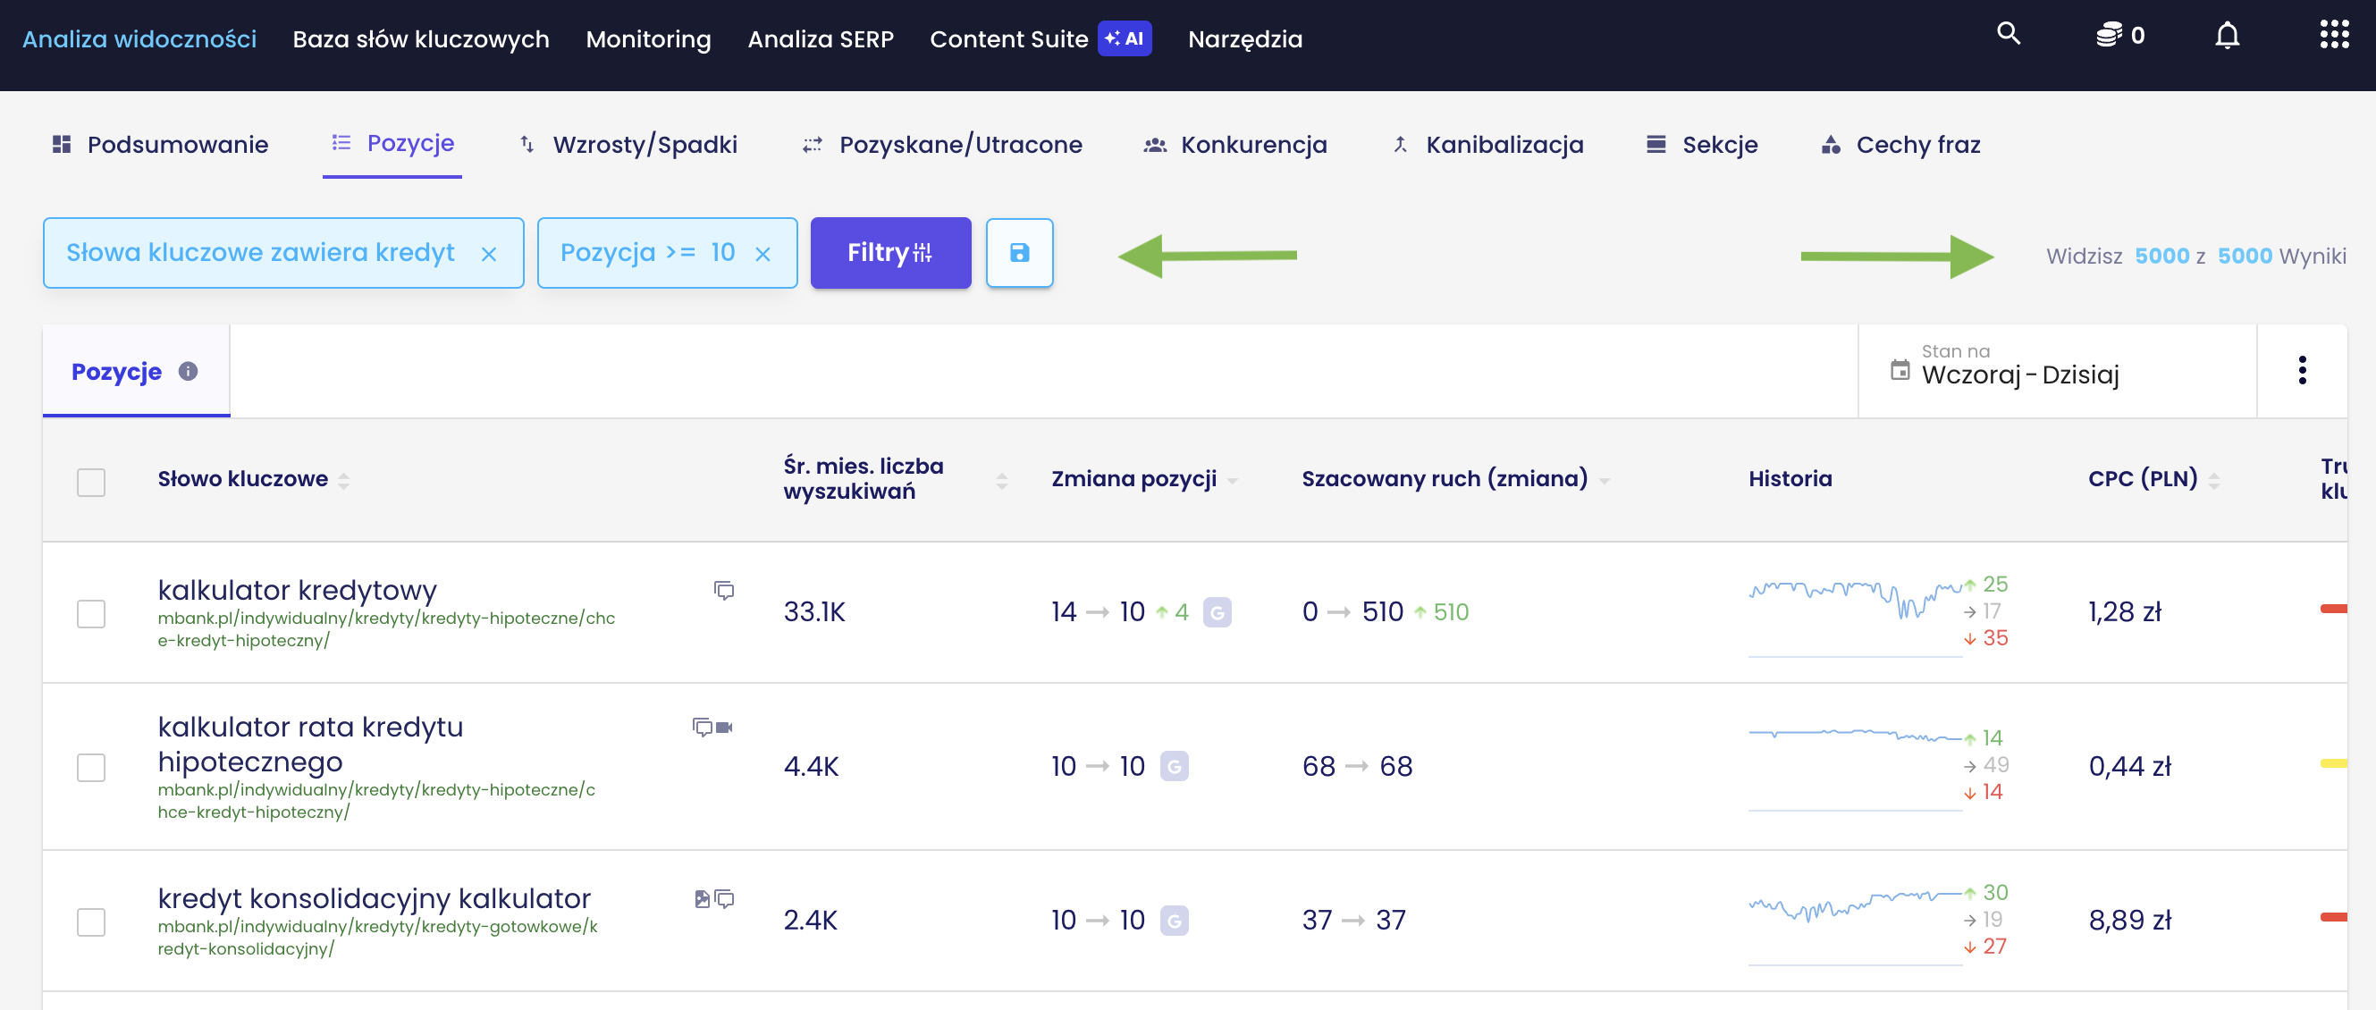
Task: Click video icon in kalkulator rata kredytu hipotecznego row
Action: click(724, 727)
